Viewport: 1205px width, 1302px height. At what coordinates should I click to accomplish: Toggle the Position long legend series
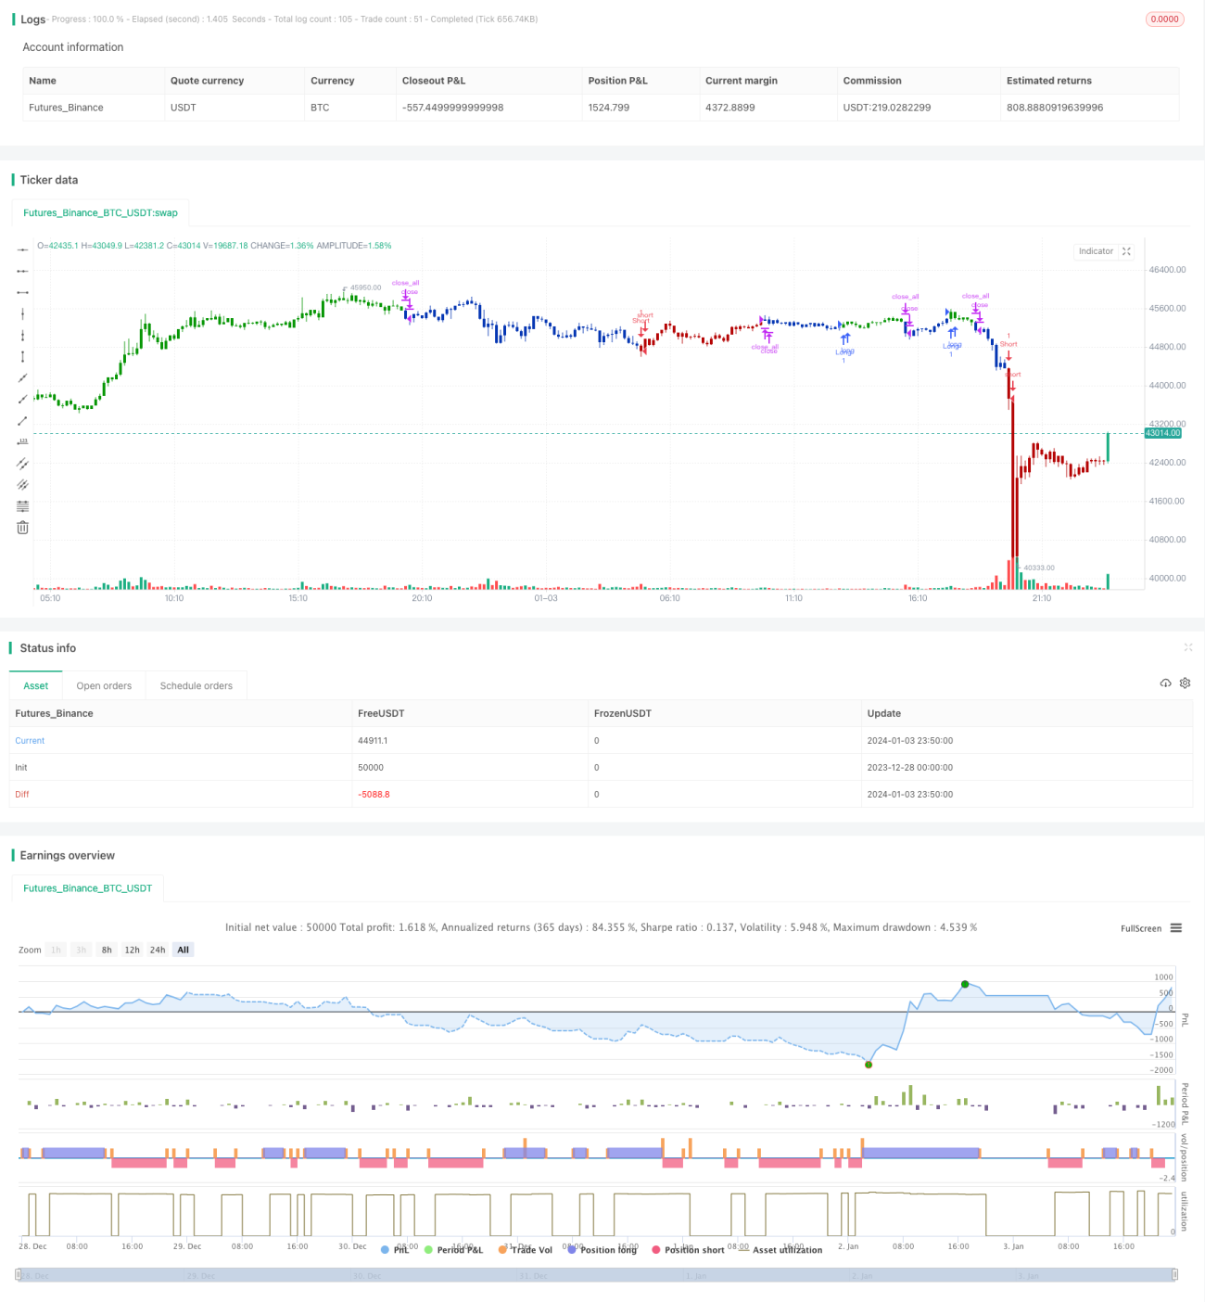602,1250
